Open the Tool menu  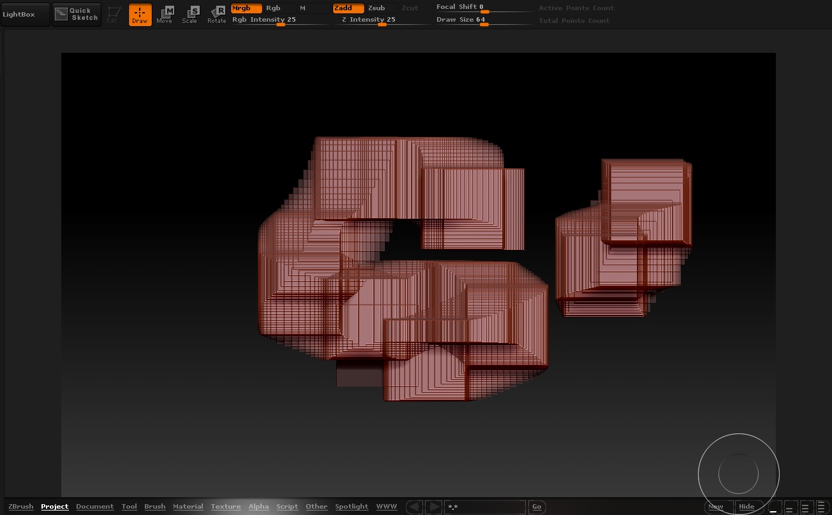pos(129,507)
